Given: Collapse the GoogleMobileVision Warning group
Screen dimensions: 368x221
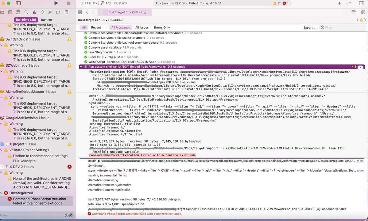Looking at the screenshot, I should coord(2,124).
